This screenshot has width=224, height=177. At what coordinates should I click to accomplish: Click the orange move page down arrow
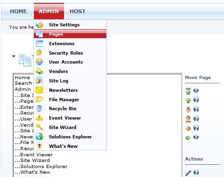tap(188, 110)
